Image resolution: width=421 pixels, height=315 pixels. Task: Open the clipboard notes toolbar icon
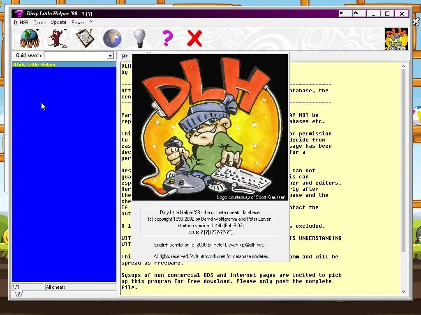pyautogui.click(x=85, y=39)
